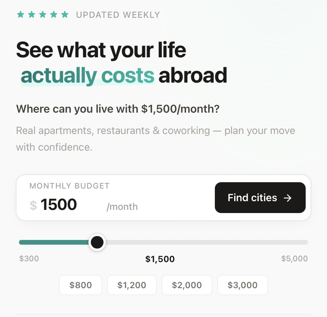Click the $300 minimum budget label
The width and height of the screenshot is (327, 317).
point(29,259)
